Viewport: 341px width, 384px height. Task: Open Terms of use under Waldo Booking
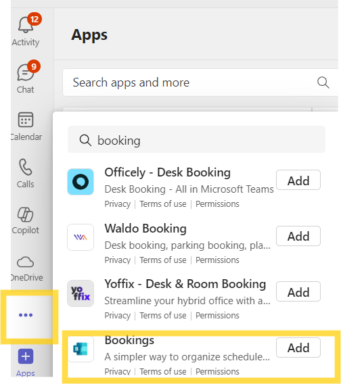[163, 260]
